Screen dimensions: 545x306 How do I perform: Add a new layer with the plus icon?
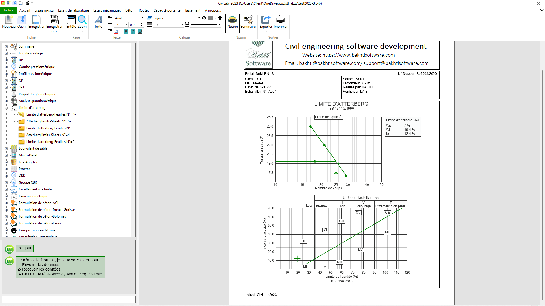(220, 18)
